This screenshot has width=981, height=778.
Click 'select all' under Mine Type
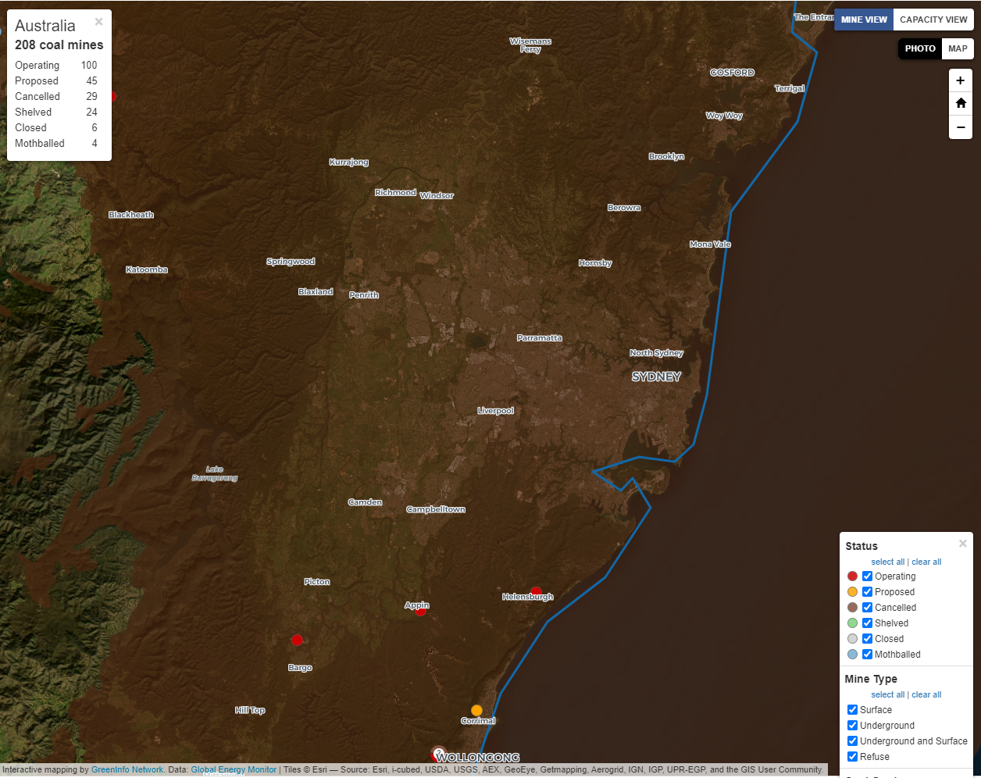pyautogui.click(x=887, y=694)
